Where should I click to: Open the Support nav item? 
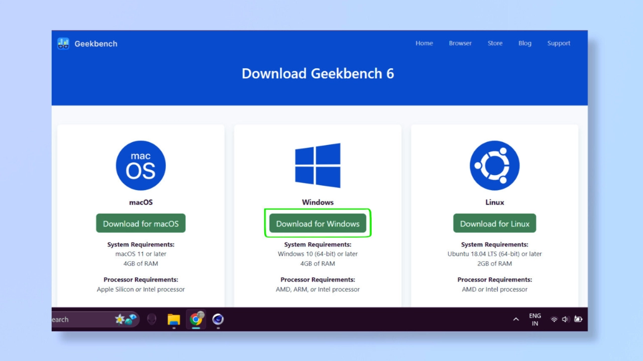pos(559,43)
